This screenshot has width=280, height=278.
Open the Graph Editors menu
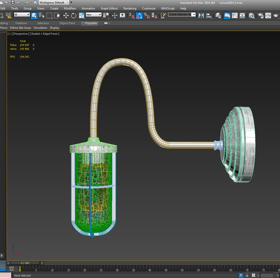pyautogui.click(x=109, y=8)
